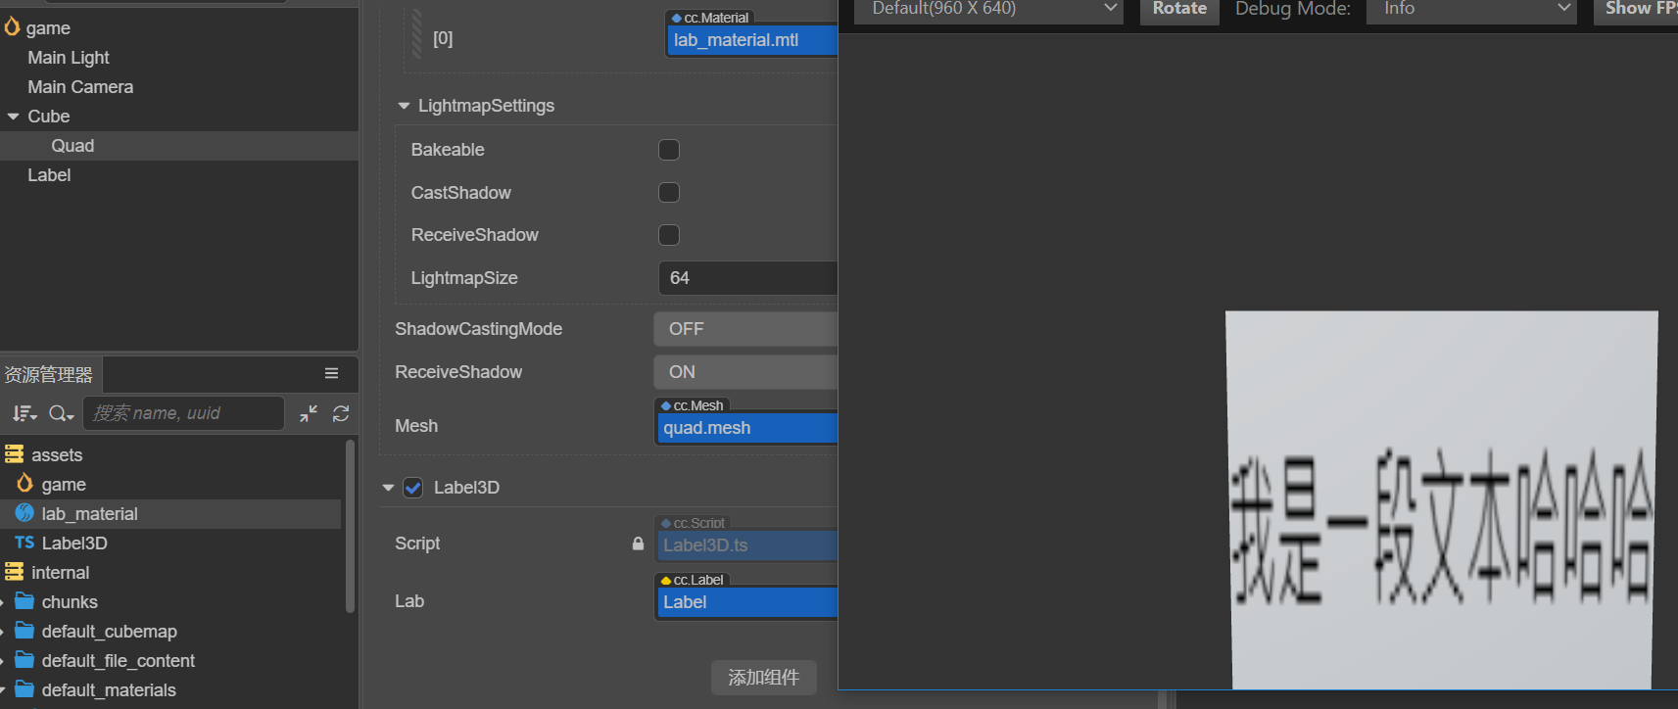Enable the Bakeable checkbox
Viewport: 1678px width, 709px height.
point(669,150)
